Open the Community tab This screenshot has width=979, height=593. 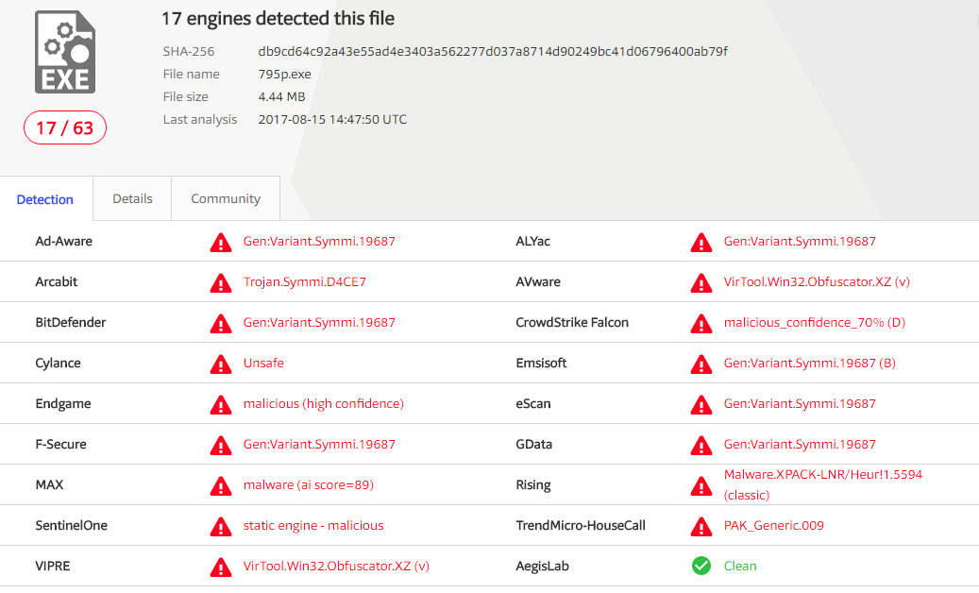point(225,198)
